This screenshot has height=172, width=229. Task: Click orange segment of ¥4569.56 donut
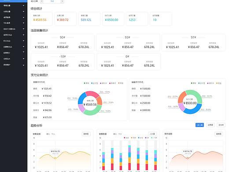pyautogui.click(x=100, y=101)
